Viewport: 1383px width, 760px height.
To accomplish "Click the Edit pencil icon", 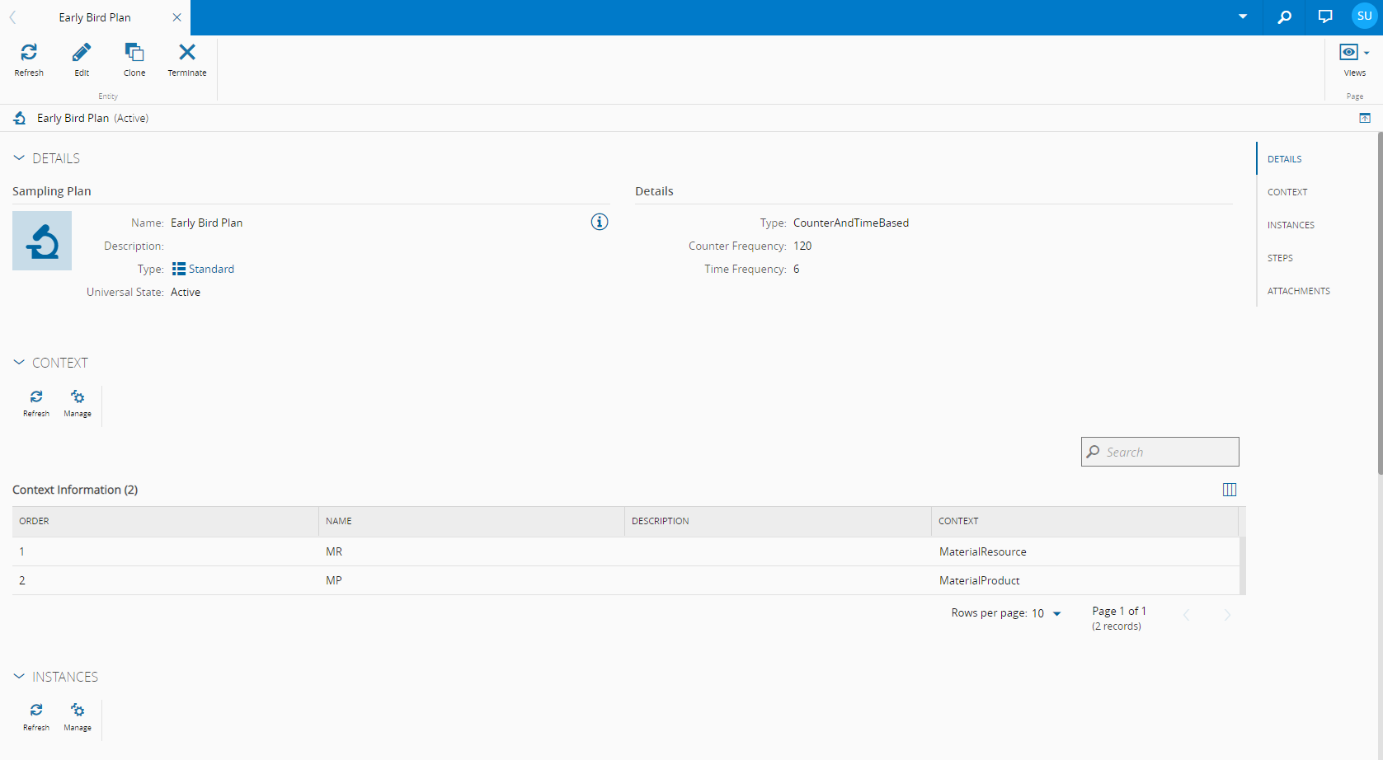I will 82,59.
